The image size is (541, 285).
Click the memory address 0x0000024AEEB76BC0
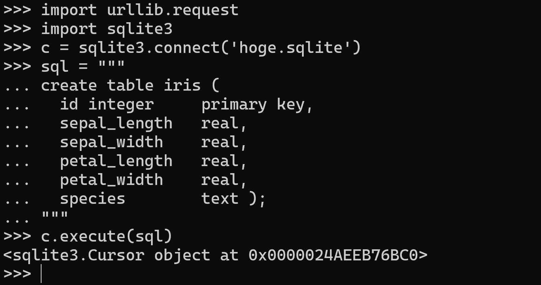[333, 255]
